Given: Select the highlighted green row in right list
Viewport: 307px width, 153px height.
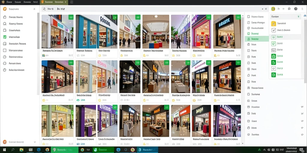Looking at the screenshot, I should [x=257, y=39].
